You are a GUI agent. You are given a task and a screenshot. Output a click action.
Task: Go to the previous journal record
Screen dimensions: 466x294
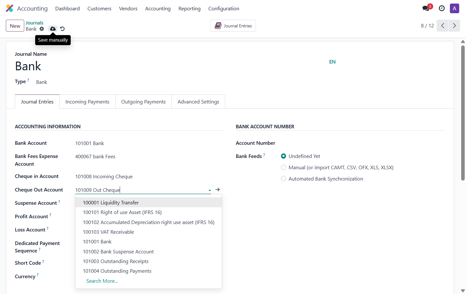pyautogui.click(x=442, y=25)
